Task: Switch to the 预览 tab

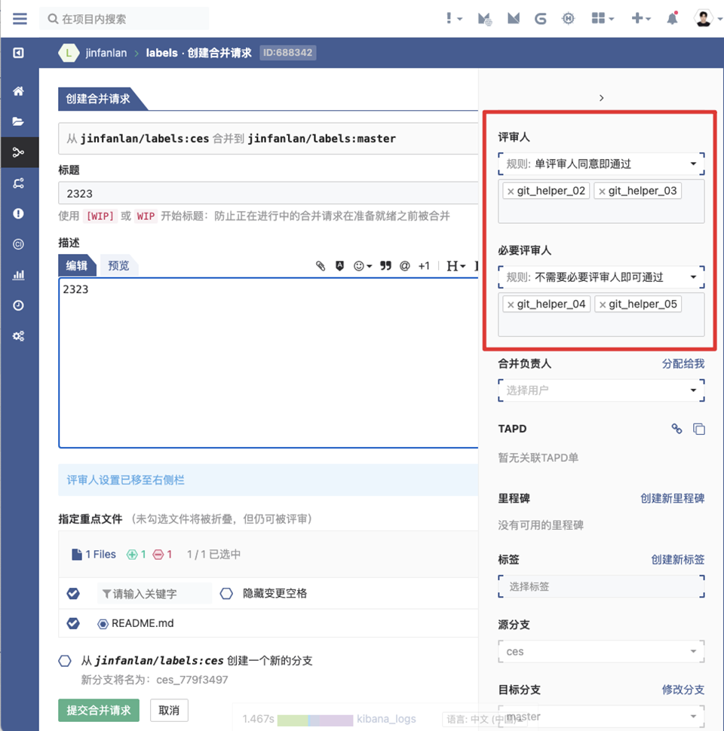Action: click(118, 265)
